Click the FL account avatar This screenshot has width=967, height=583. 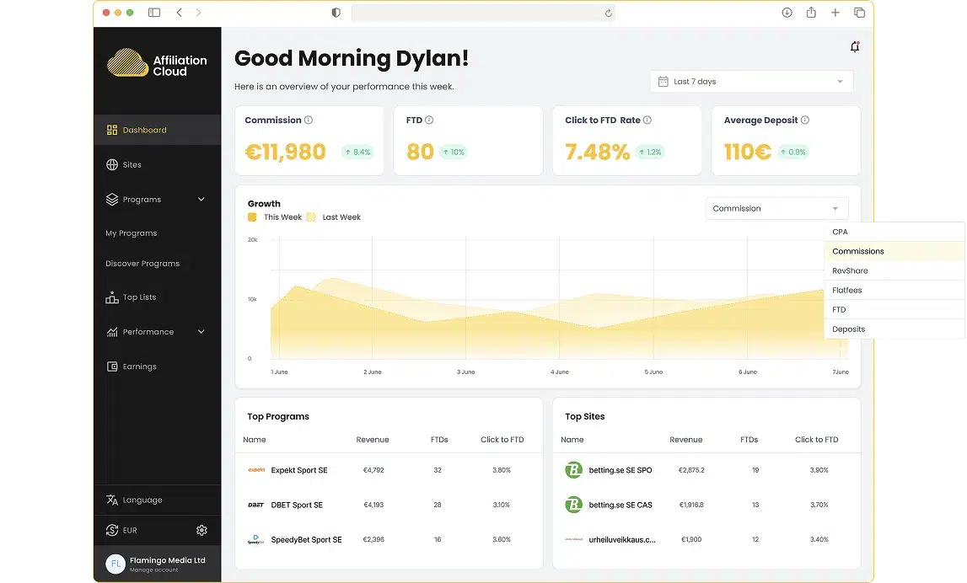[116, 564]
